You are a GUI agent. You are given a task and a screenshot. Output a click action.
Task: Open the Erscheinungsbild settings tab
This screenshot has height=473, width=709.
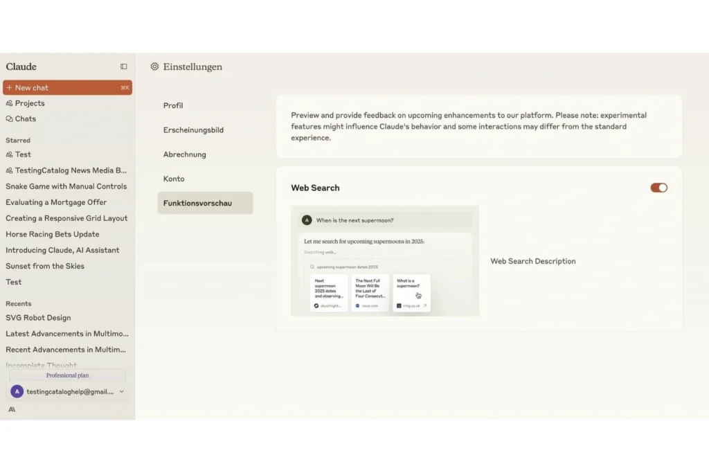click(x=194, y=130)
